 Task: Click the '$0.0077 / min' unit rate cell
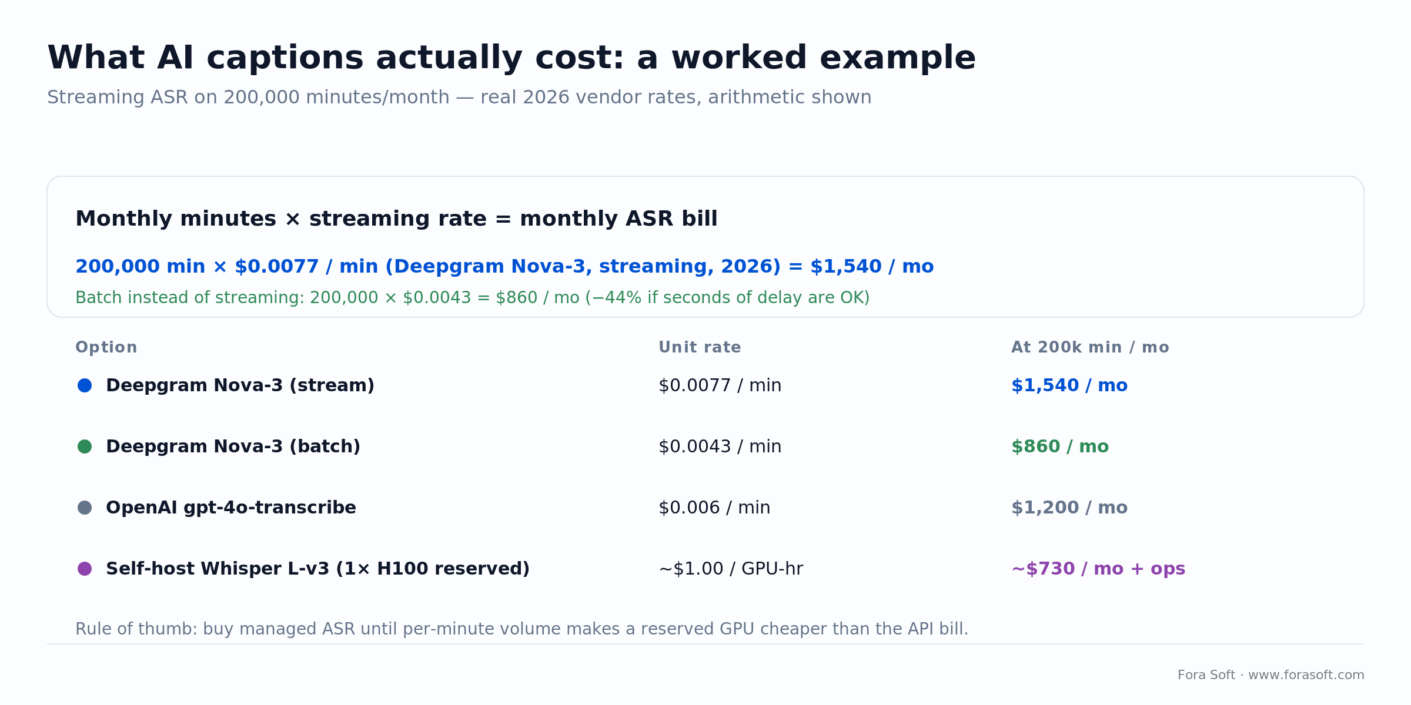click(x=720, y=386)
